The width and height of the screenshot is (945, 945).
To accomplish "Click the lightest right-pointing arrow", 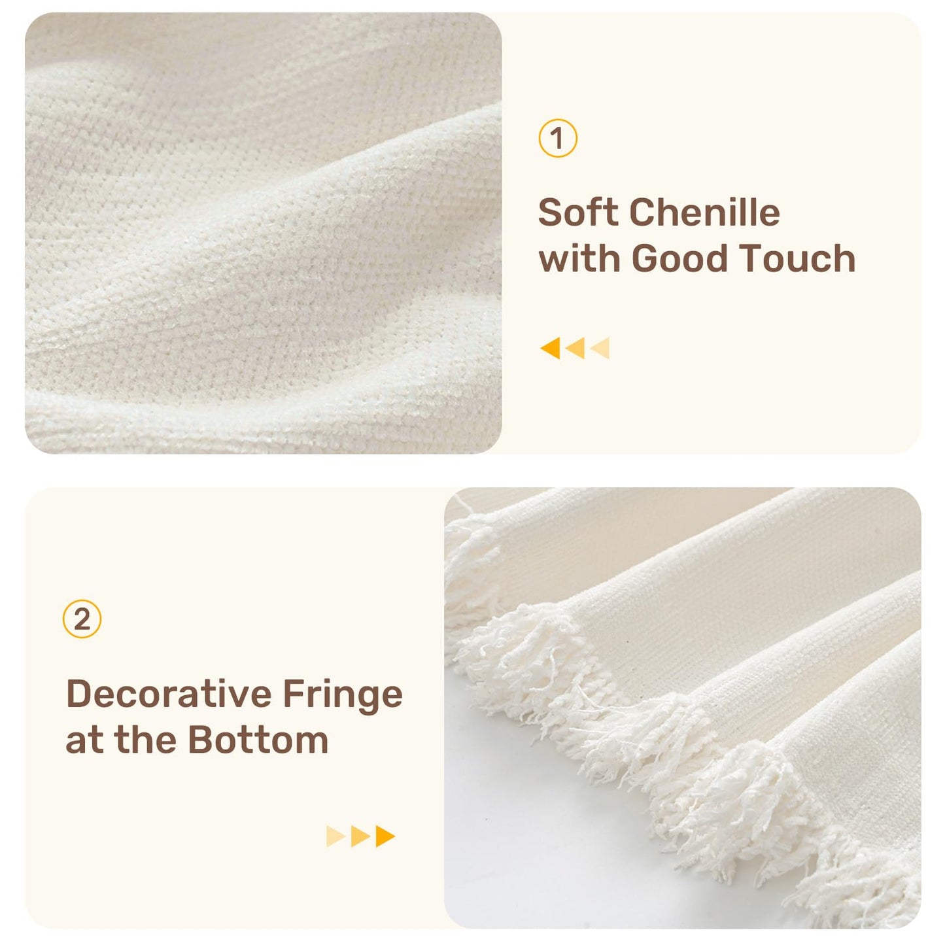I will [x=336, y=836].
